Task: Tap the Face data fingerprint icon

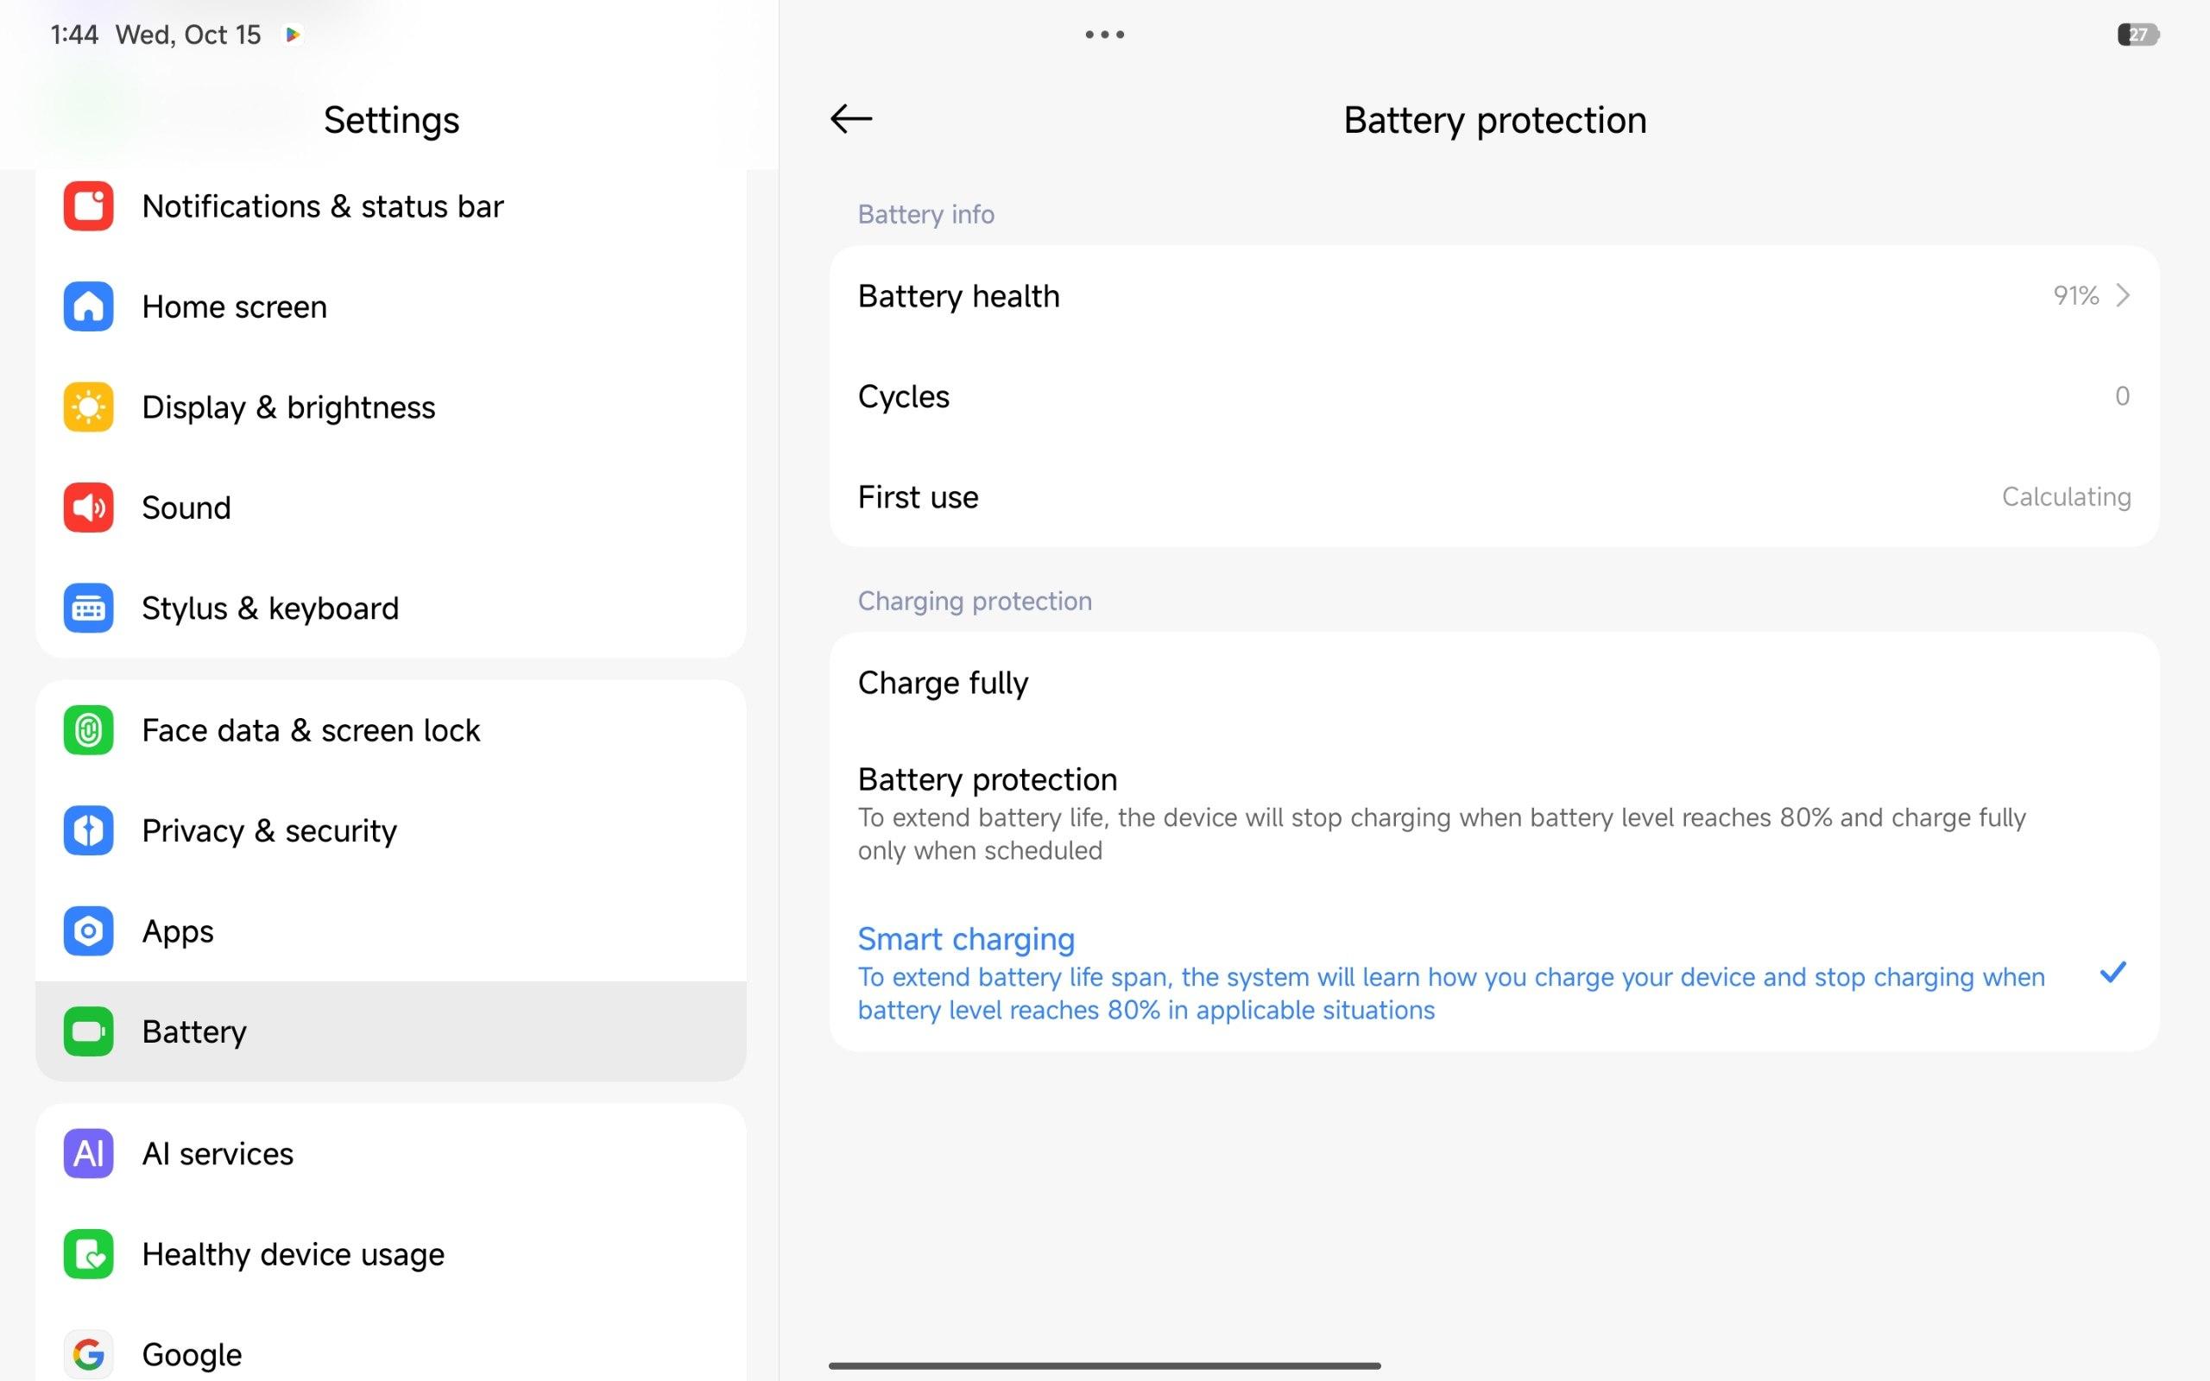Action: point(89,731)
